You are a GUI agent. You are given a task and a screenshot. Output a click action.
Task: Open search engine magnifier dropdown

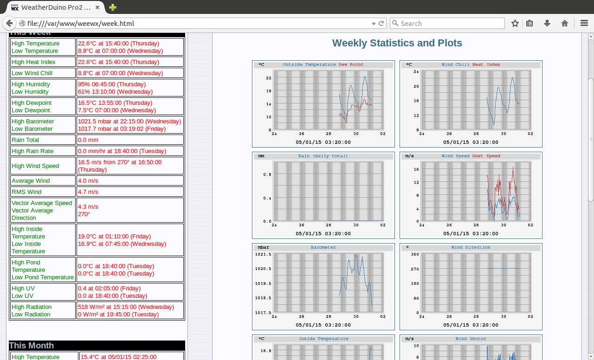click(395, 23)
